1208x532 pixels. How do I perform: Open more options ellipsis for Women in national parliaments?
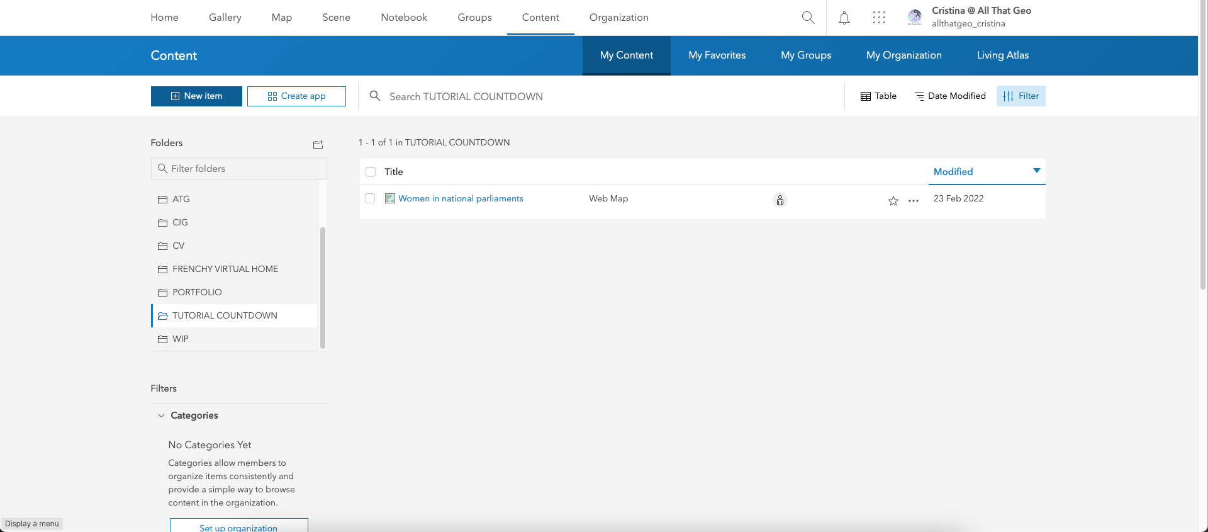pyautogui.click(x=914, y=201)
